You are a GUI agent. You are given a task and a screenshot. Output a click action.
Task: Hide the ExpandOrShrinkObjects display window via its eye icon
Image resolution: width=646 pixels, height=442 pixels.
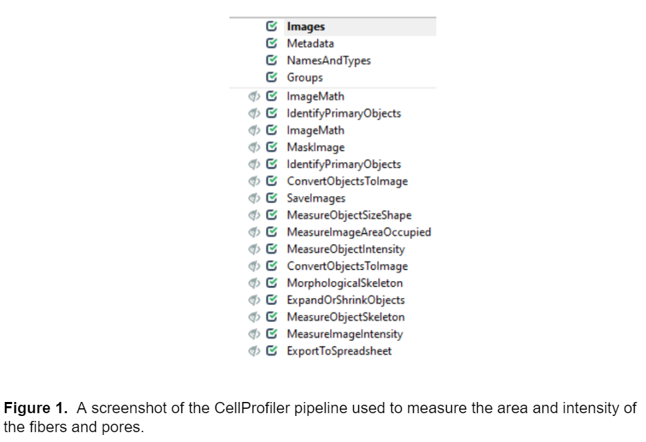click(x=255, y=301)
